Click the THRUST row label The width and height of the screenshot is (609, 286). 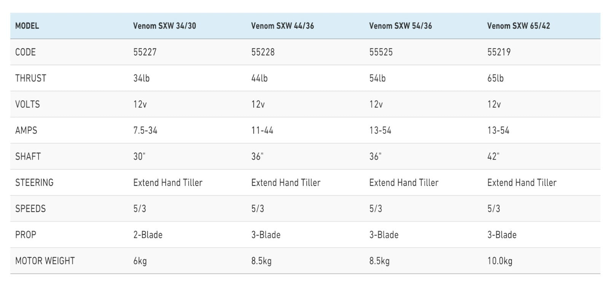pos(30,78)
